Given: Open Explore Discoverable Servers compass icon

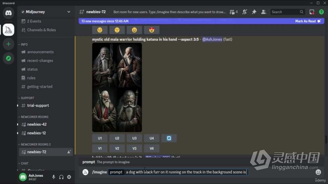Looking at the screenshot, I should pos(8,58).
